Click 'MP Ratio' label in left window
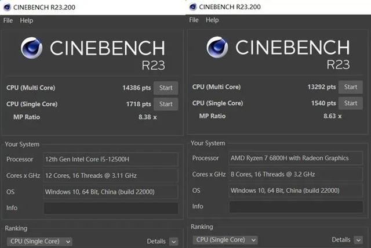This screenshot has height=248, width=371. point(27,117)
